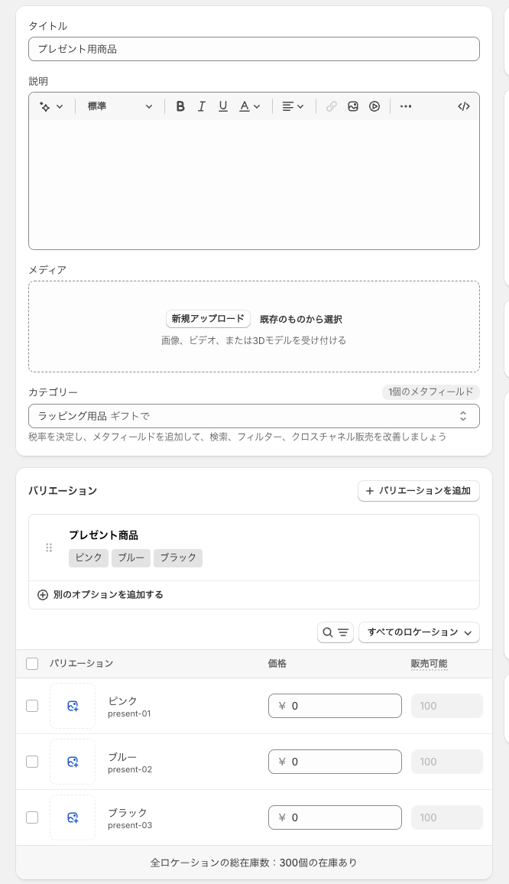Add an image to the ピンク variant

73,706
